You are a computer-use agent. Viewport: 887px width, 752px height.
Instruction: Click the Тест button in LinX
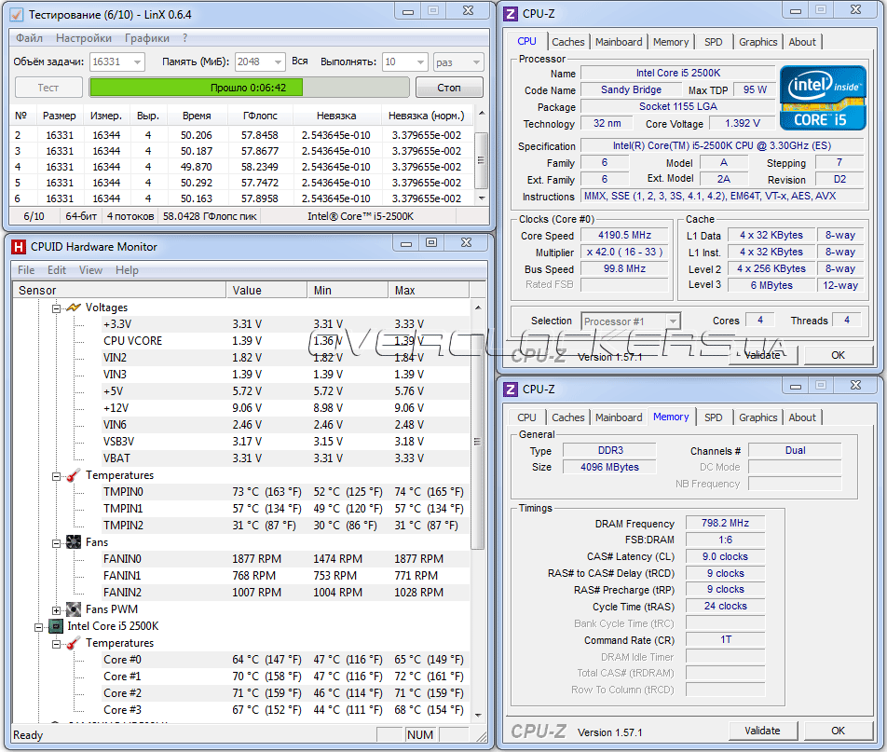(x=48, y=88)
